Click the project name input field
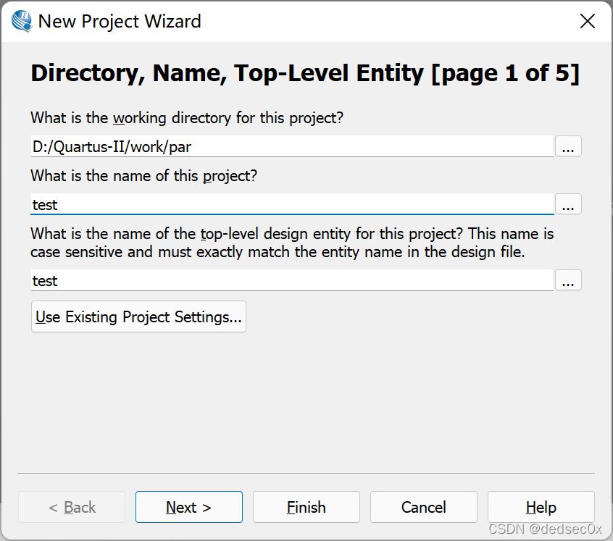Image resolution: width=613 pixels, height=541 pixels. pos(292,204)
